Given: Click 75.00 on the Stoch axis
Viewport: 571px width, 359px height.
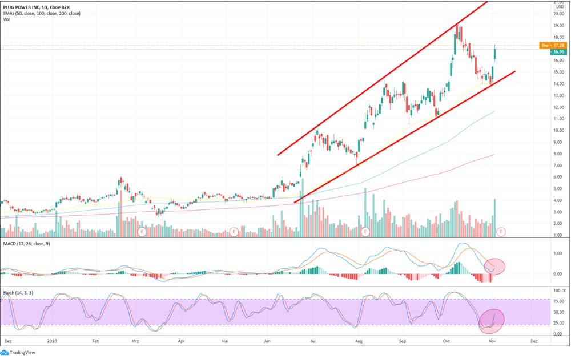Looking at the screenshot, I should click(559, 301).
